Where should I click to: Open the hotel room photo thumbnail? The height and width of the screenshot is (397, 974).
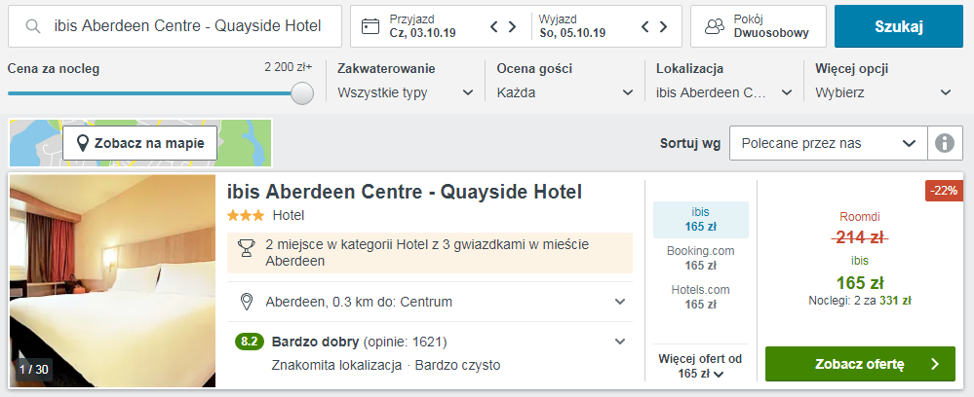point(112,281)
